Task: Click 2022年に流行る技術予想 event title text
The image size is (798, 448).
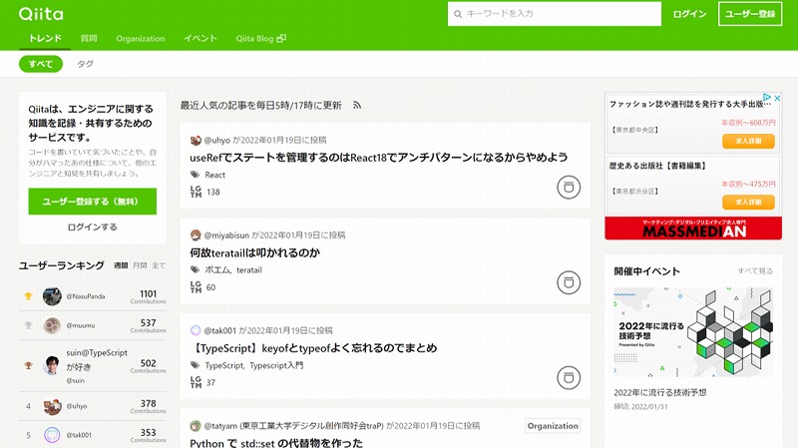Action: point(660,392)
